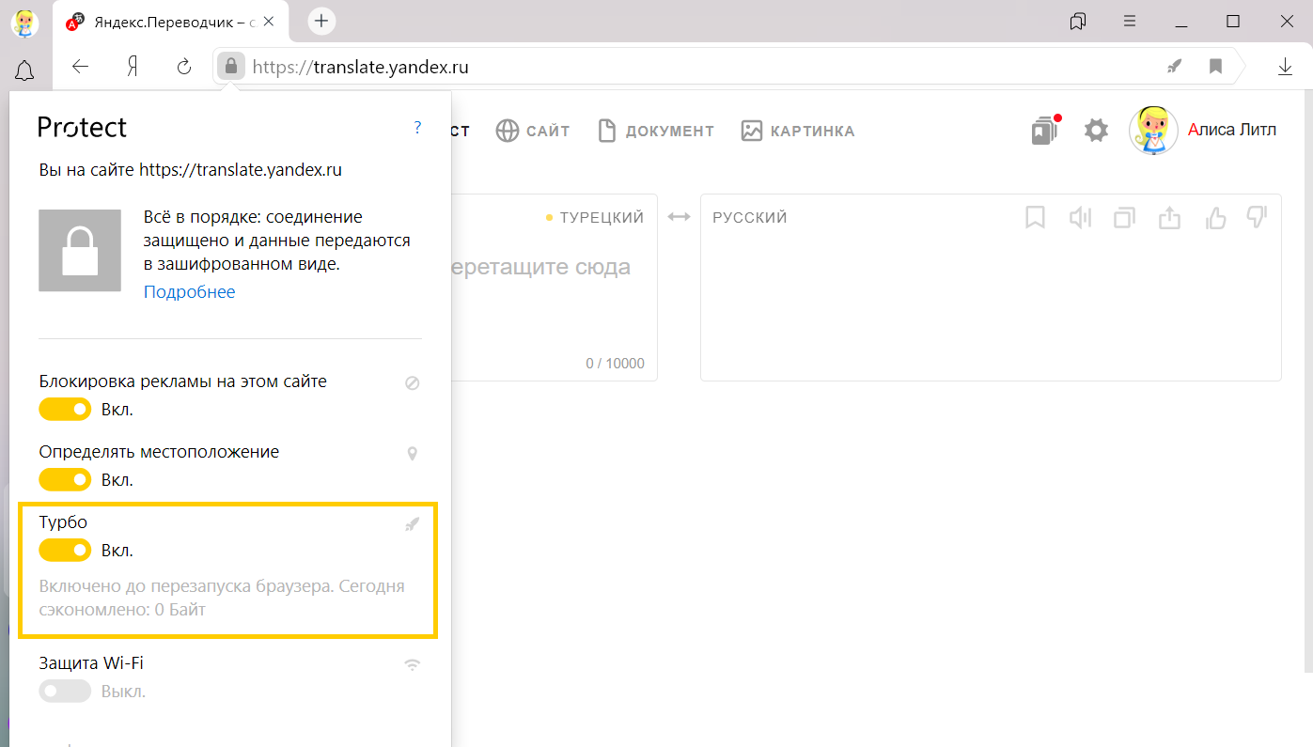Select the КАРТИНКА translation mode
The image size is (1313, 747).
(x=797, y=131)
